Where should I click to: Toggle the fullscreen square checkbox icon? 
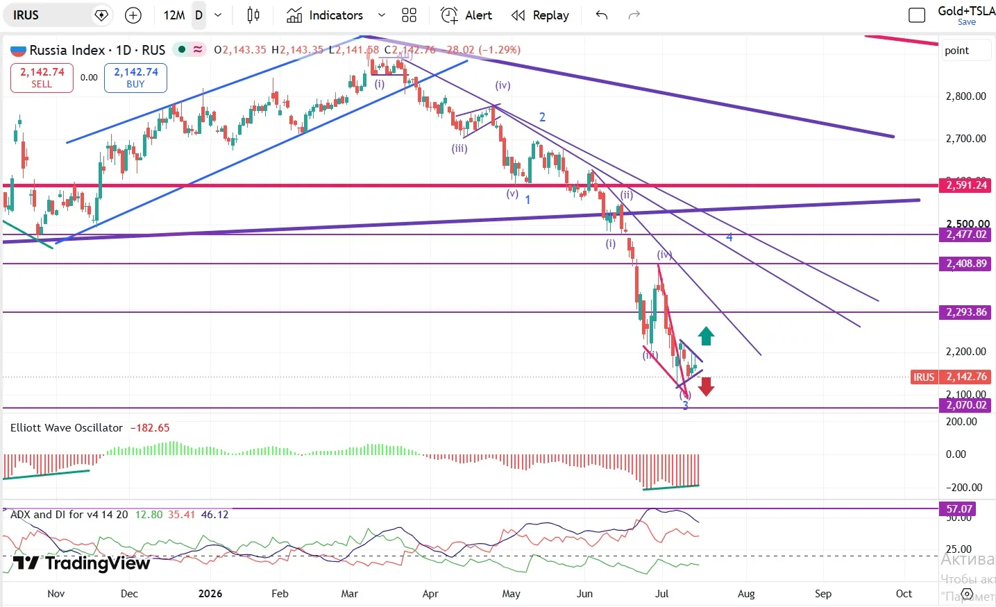pyautogui.click(x=917, y=15)
